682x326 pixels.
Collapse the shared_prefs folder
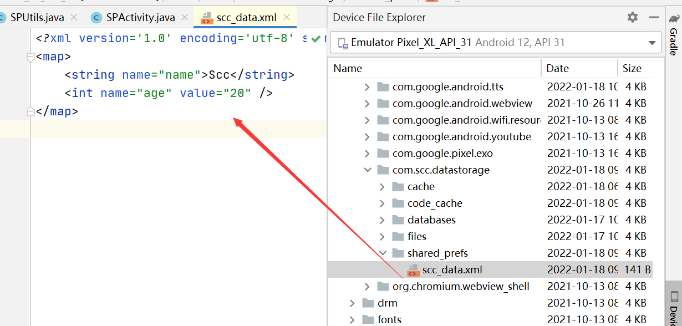tap(382, 253)
